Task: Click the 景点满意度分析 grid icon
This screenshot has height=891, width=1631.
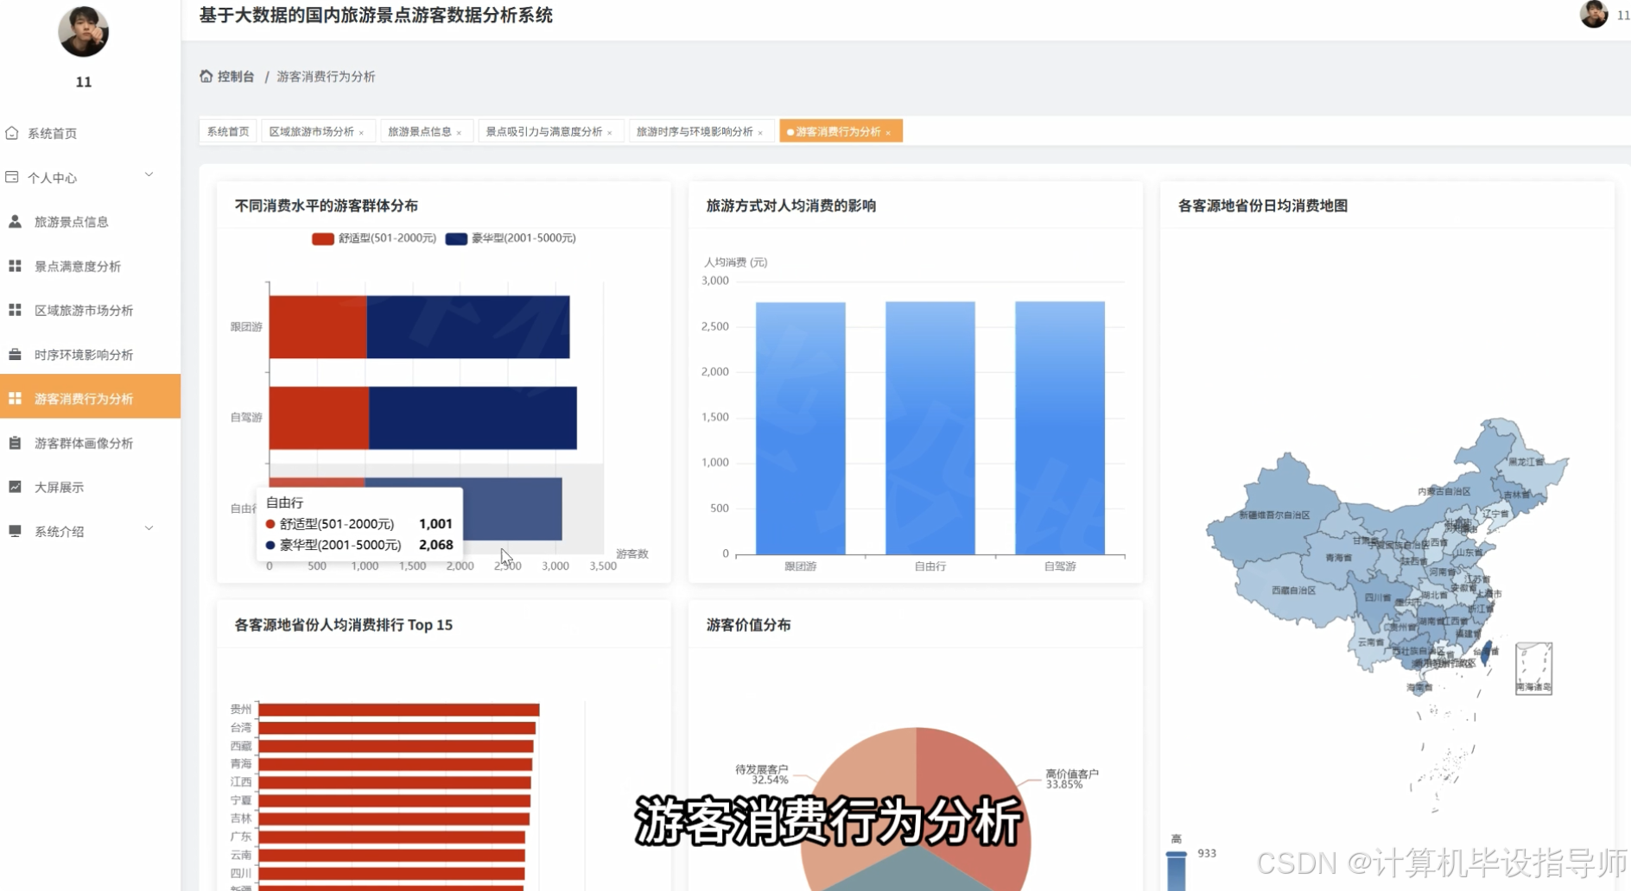Action: point(15,266)
